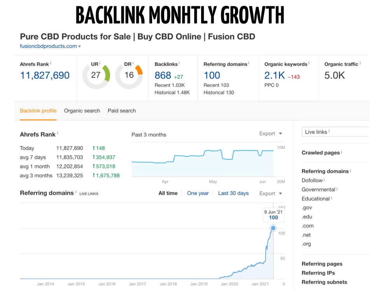Show the info icon next to UR
The height and width of the screenshot is (291, 389).
pyautogui.click(x=100, y=63)
